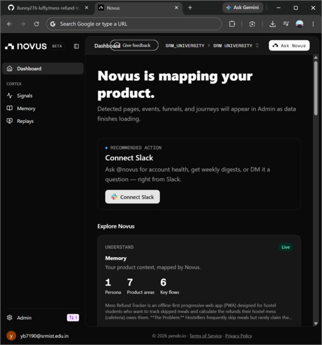This screenshot has height=345, width=322.
Task: Click the Live status badge
Action: point(285,247)
